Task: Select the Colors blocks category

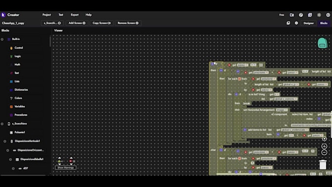Action: pyautogui.click(x=18, y=98)
